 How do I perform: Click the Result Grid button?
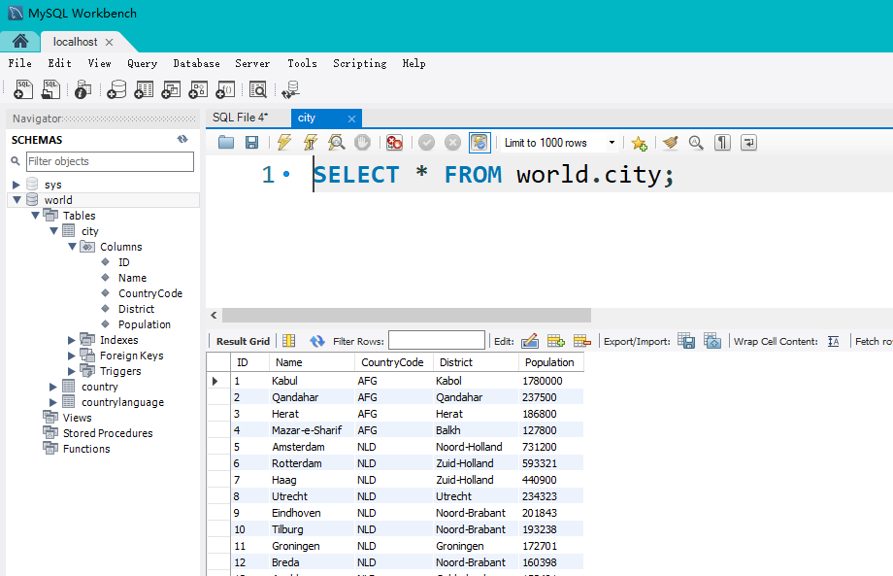coord(243,341)
